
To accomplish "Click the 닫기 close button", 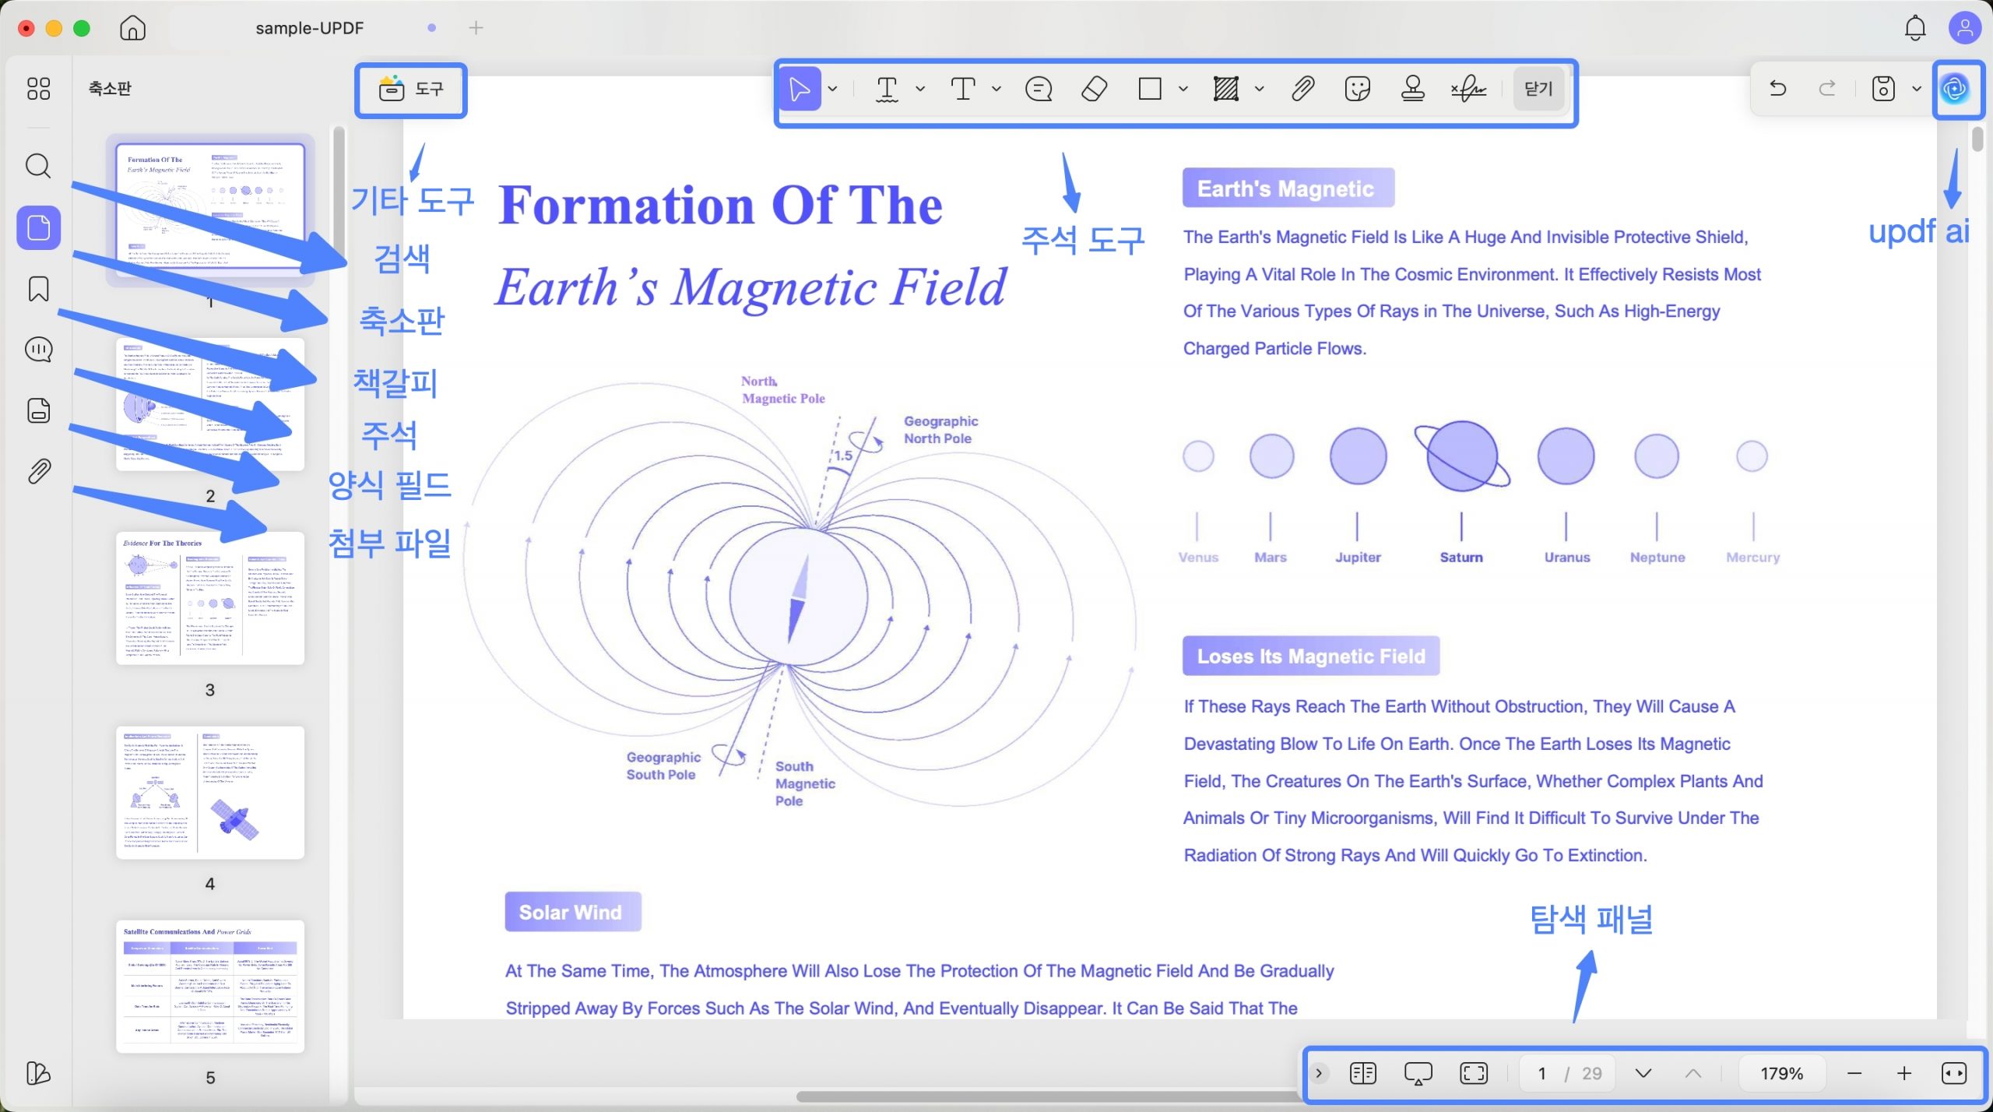I will [1538, 89].
